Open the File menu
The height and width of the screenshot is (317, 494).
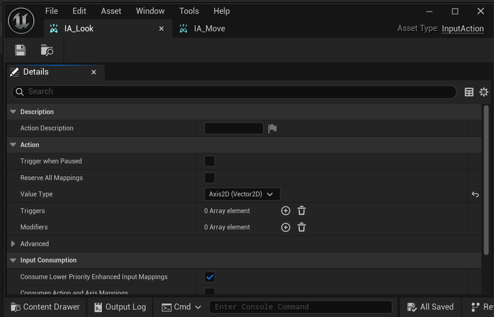click(52, 11)
